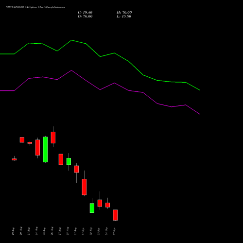Screen dimensions: 243x243
Task: Click the NIFTY CE Options chart title
Action: [35, 7]
